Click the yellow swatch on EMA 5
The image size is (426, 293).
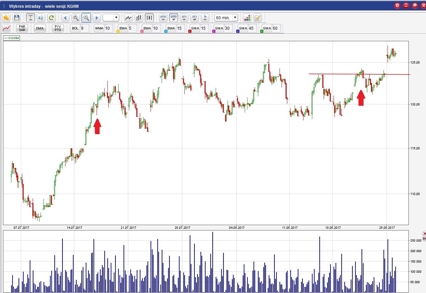tap(118, 31)
